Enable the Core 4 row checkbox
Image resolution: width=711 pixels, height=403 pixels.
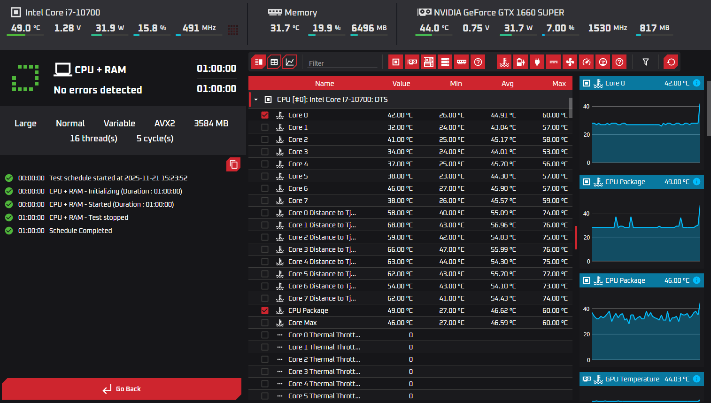265,164
